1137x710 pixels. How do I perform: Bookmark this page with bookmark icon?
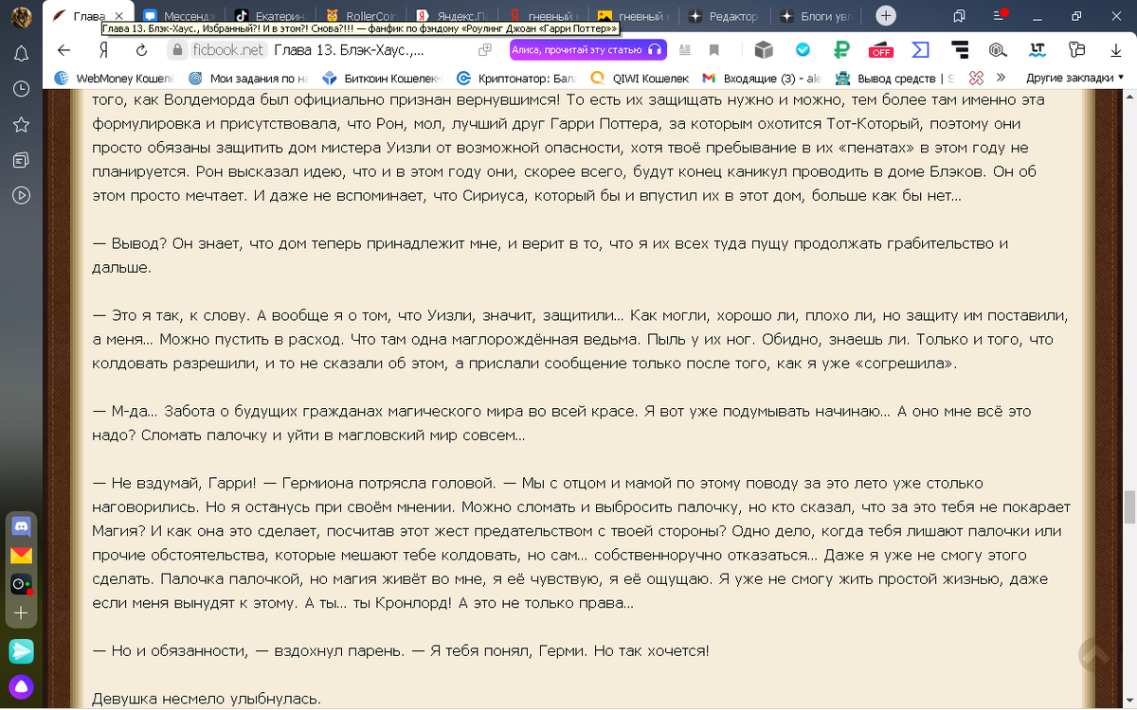click(x=714, y=50)
